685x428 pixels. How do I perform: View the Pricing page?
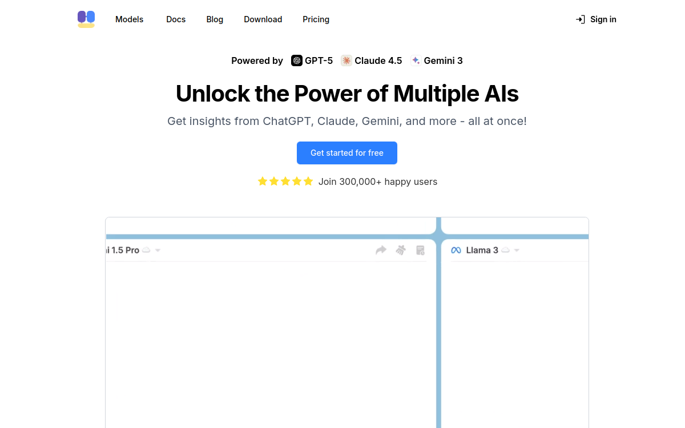[316, 19]
